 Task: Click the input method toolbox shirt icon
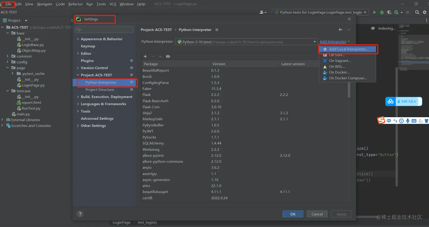point(426,121)
